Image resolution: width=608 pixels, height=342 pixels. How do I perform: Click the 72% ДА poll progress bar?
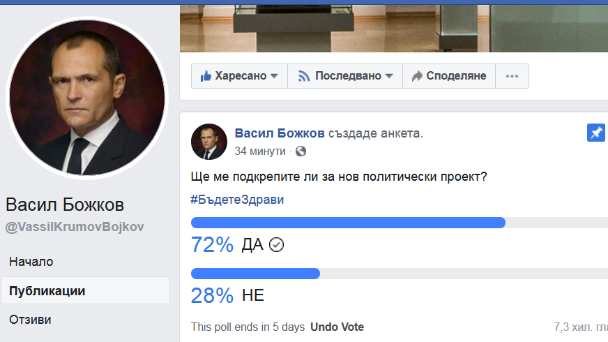pyautogui.click(x=347, y=223)
